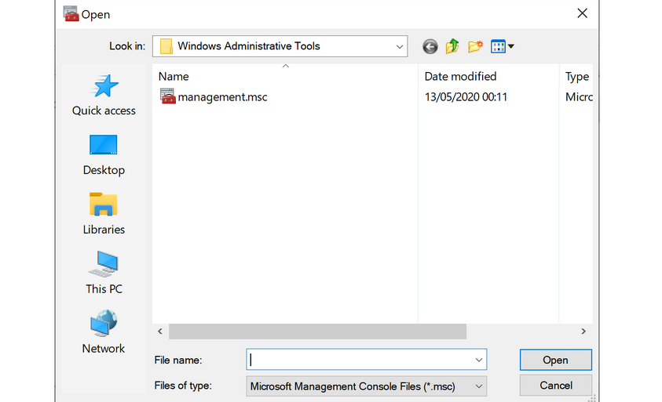Open Libraries location

click(x=104, y=214)
